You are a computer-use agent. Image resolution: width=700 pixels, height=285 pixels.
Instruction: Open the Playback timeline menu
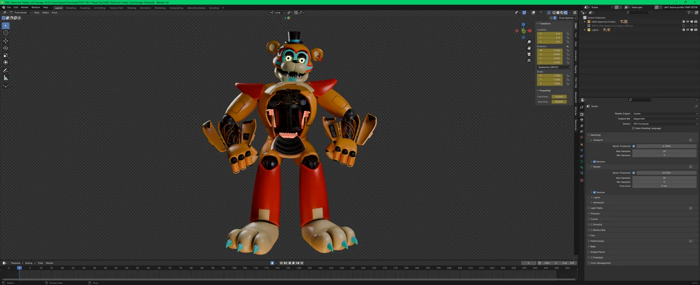(x=16, y=263)
